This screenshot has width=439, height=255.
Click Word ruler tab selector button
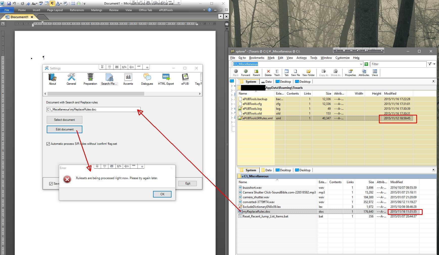pos(3,24)
